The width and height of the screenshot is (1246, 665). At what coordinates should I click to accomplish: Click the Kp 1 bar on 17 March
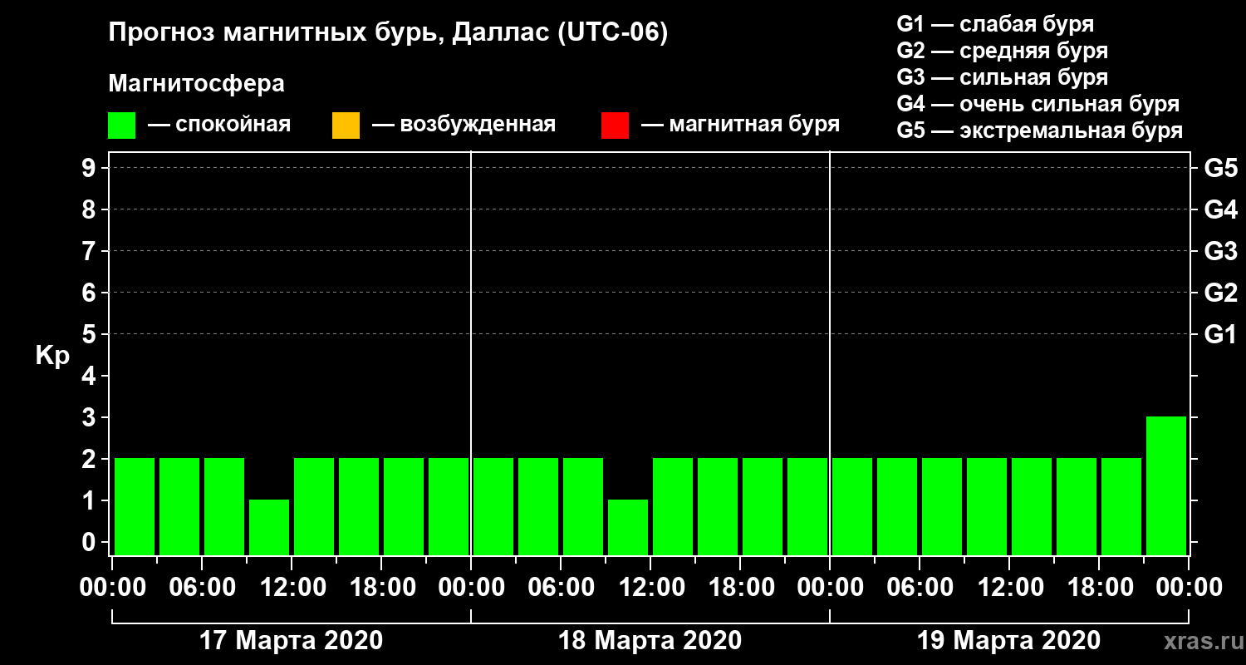pyautogui.click(x=269, y=527)
